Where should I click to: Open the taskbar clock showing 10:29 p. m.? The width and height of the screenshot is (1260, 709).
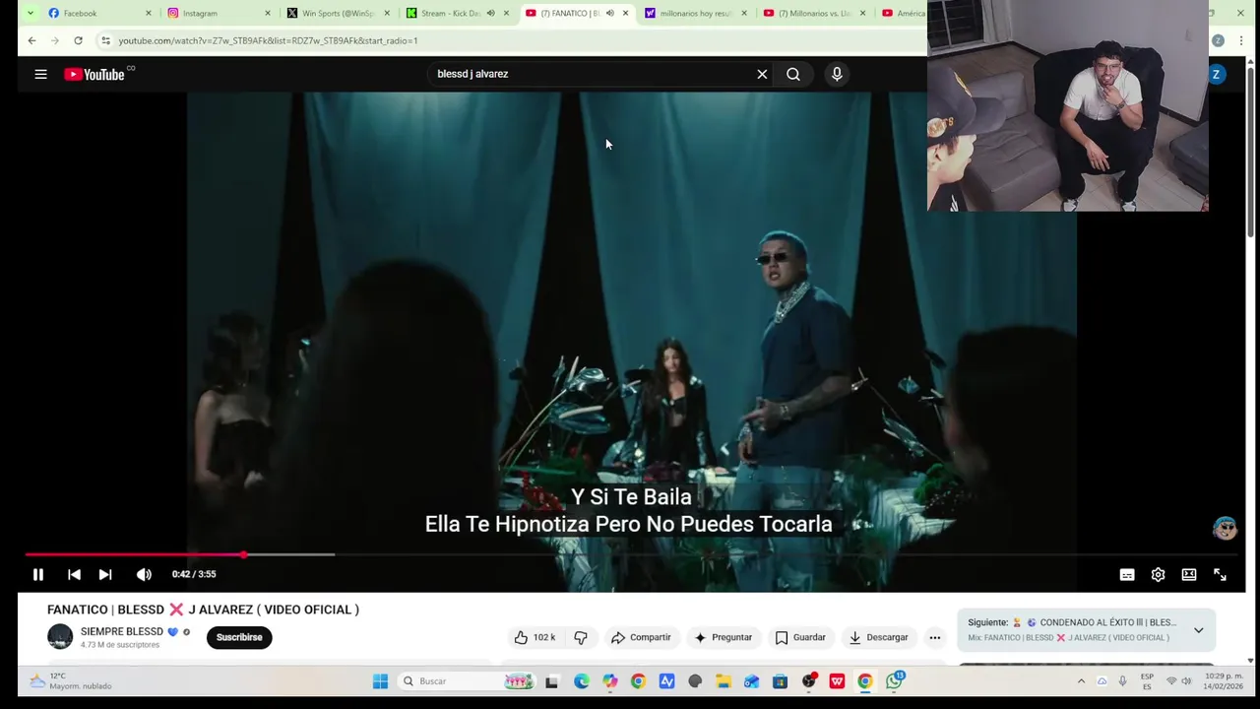tap(1225, 681)
